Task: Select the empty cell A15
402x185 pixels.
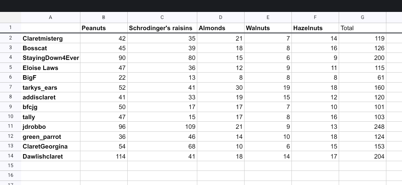Action: coord(51,166)
